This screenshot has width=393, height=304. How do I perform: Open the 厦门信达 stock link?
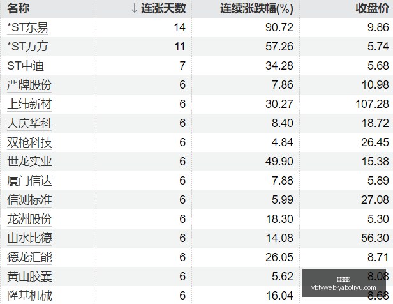pyautogui.click(x=29, y=181)
